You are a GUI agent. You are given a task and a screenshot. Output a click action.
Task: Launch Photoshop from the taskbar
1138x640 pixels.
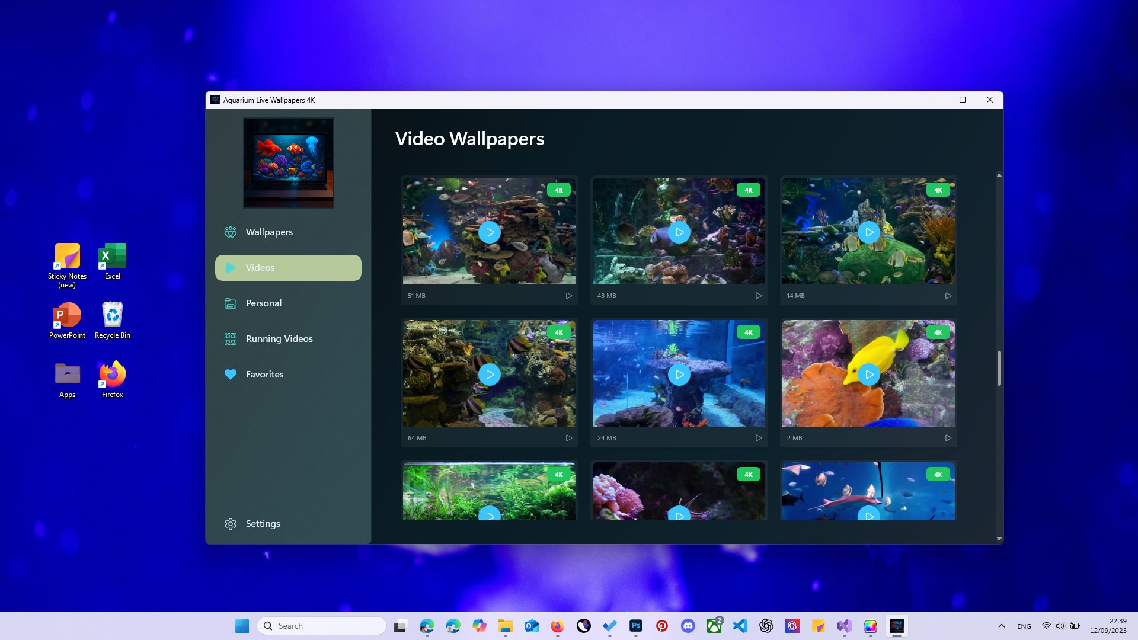pyautogui.click(x=635, y=625)
